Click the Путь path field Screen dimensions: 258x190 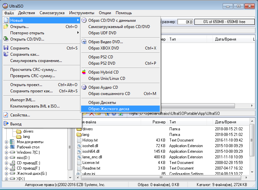coord(197,113)
